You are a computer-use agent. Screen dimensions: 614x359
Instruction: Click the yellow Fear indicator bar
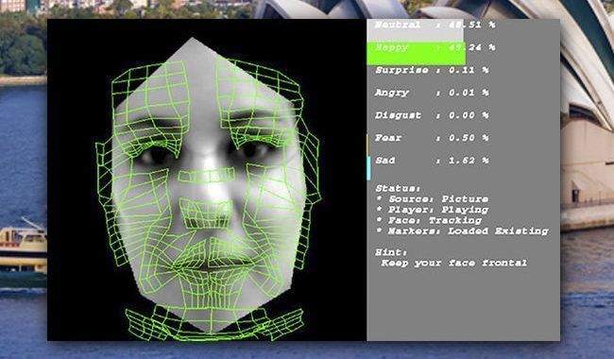367,145
